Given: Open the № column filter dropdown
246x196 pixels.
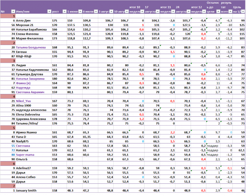Looking at the screenshot, I should point(13,12).
